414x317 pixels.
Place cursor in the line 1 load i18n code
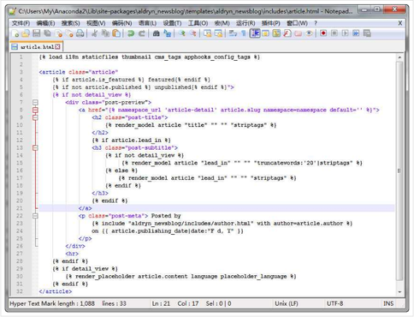(x=150, y=57)
